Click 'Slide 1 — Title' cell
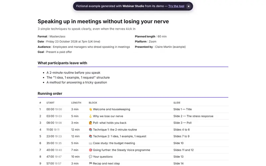This screenshot has width=266, height=166. click(x=183, y=109)
